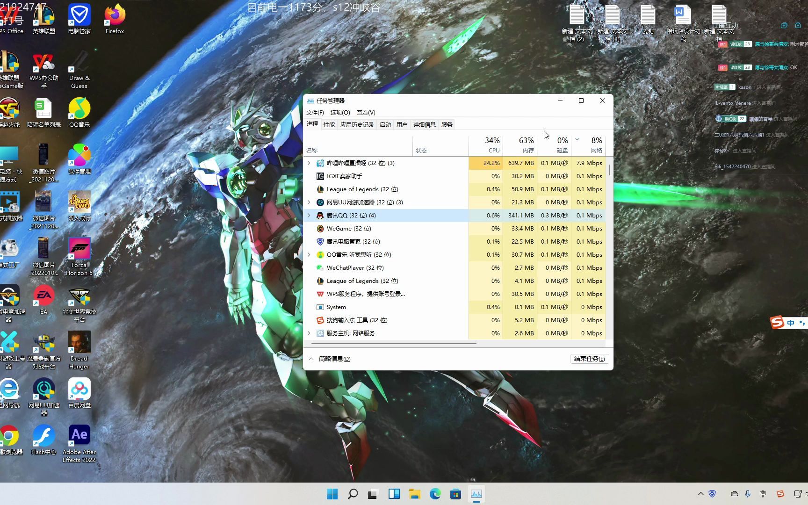
Task: Sort processes by CPU column header
Action: coord(486,144)
